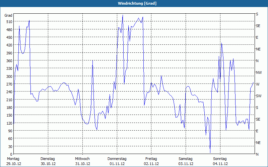
Task: Click the 120 value on left axis
Action: pyautogui.click(x=9, y=123)
